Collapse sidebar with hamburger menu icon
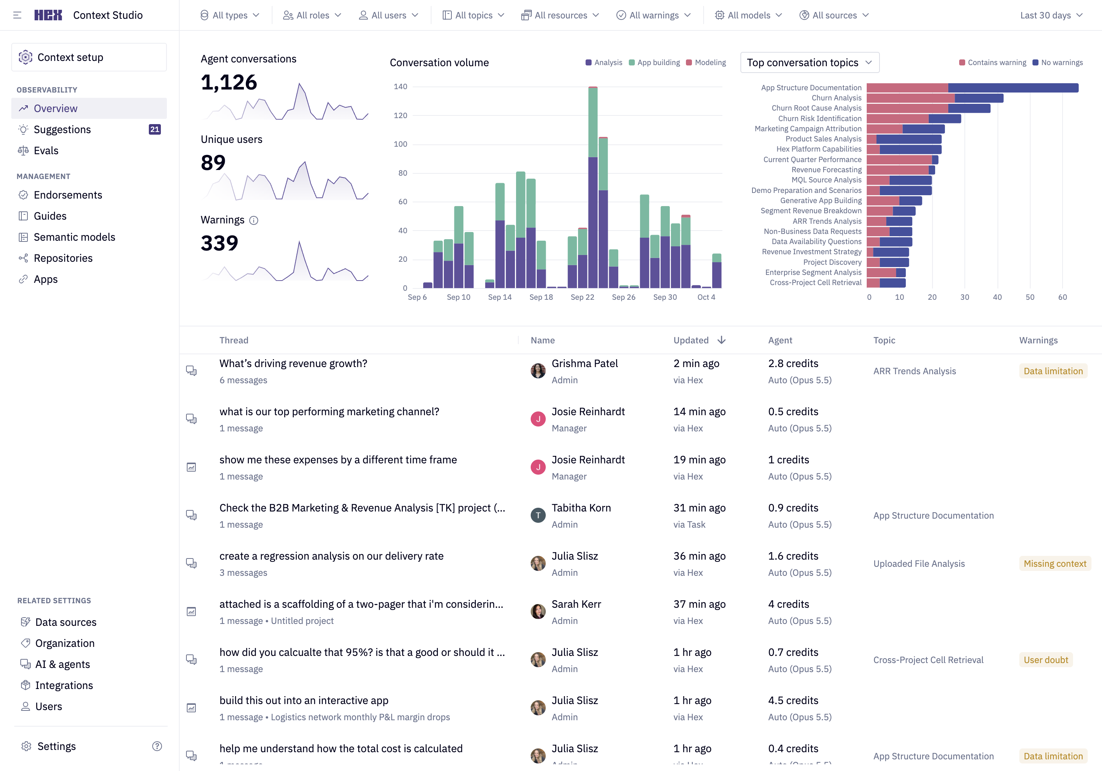Viewport: 1102px width, 771px height. click(x=17, y=15)
